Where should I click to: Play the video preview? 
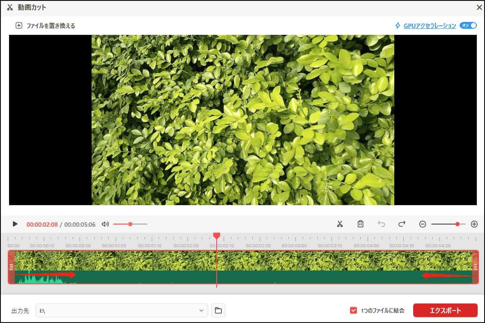pos(15,224)
